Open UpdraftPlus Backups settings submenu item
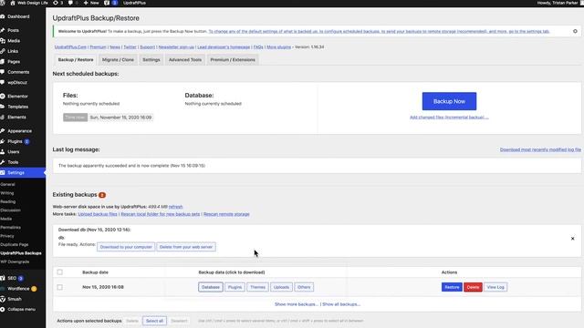The width and height of the screenshot is (584, 328). tap(21, 253)
